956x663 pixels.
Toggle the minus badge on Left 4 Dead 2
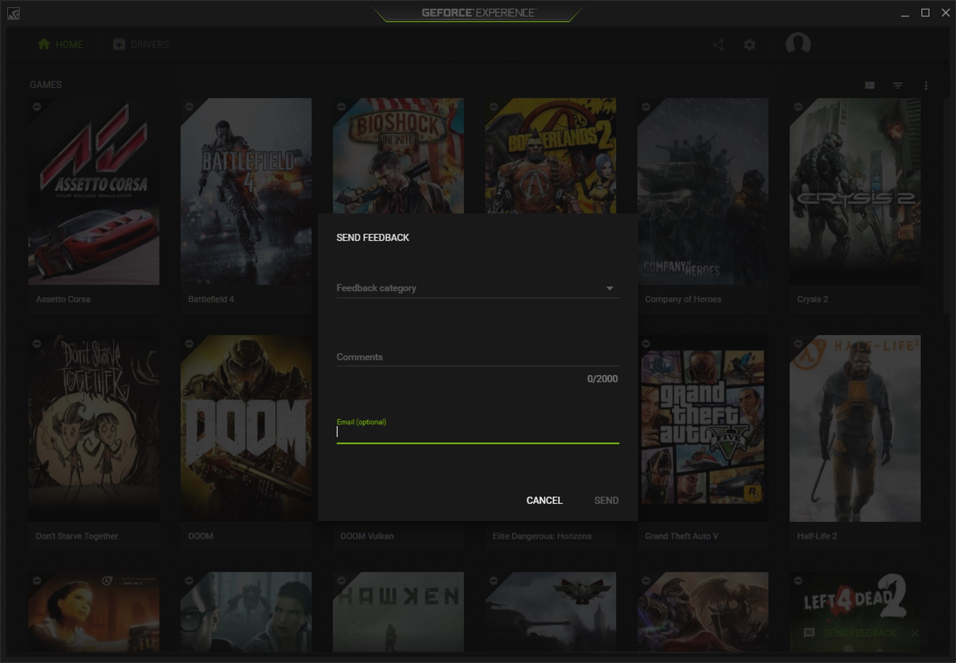coord(798,580)
